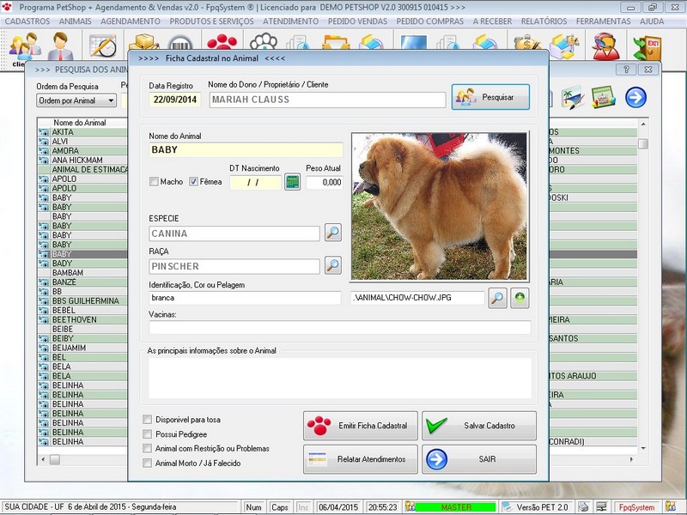Click the Peso Atual field

pyautogui.click(x=325, y=182)
